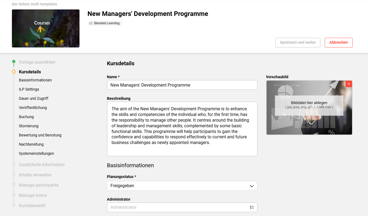Open the Administrator selection list icon
The height and width of the screenshot is (216, 368).
[252, 207]
